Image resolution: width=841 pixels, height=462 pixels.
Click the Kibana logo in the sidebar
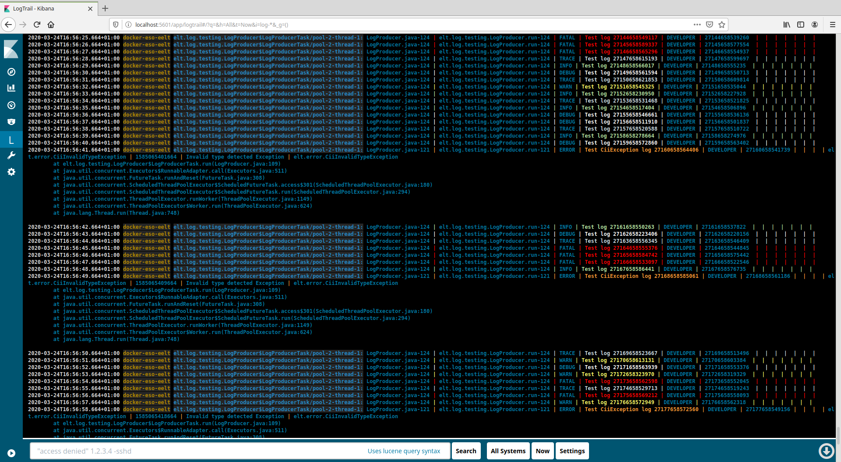point(11,49)
